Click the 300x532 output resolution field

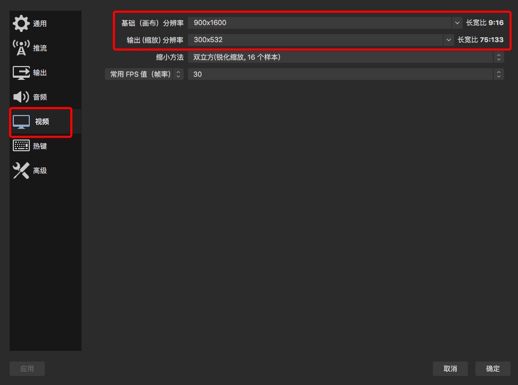316,40
